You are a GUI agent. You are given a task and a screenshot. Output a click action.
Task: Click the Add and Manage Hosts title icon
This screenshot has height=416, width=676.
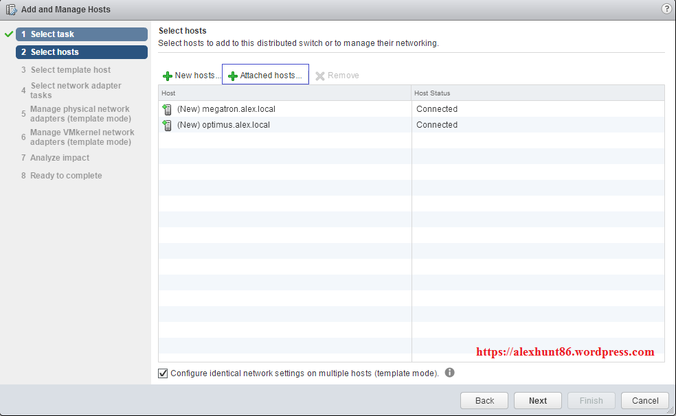[11, 10]
